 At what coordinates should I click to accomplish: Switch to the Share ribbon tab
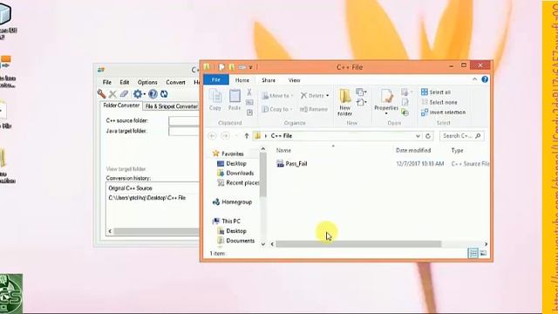269,80
